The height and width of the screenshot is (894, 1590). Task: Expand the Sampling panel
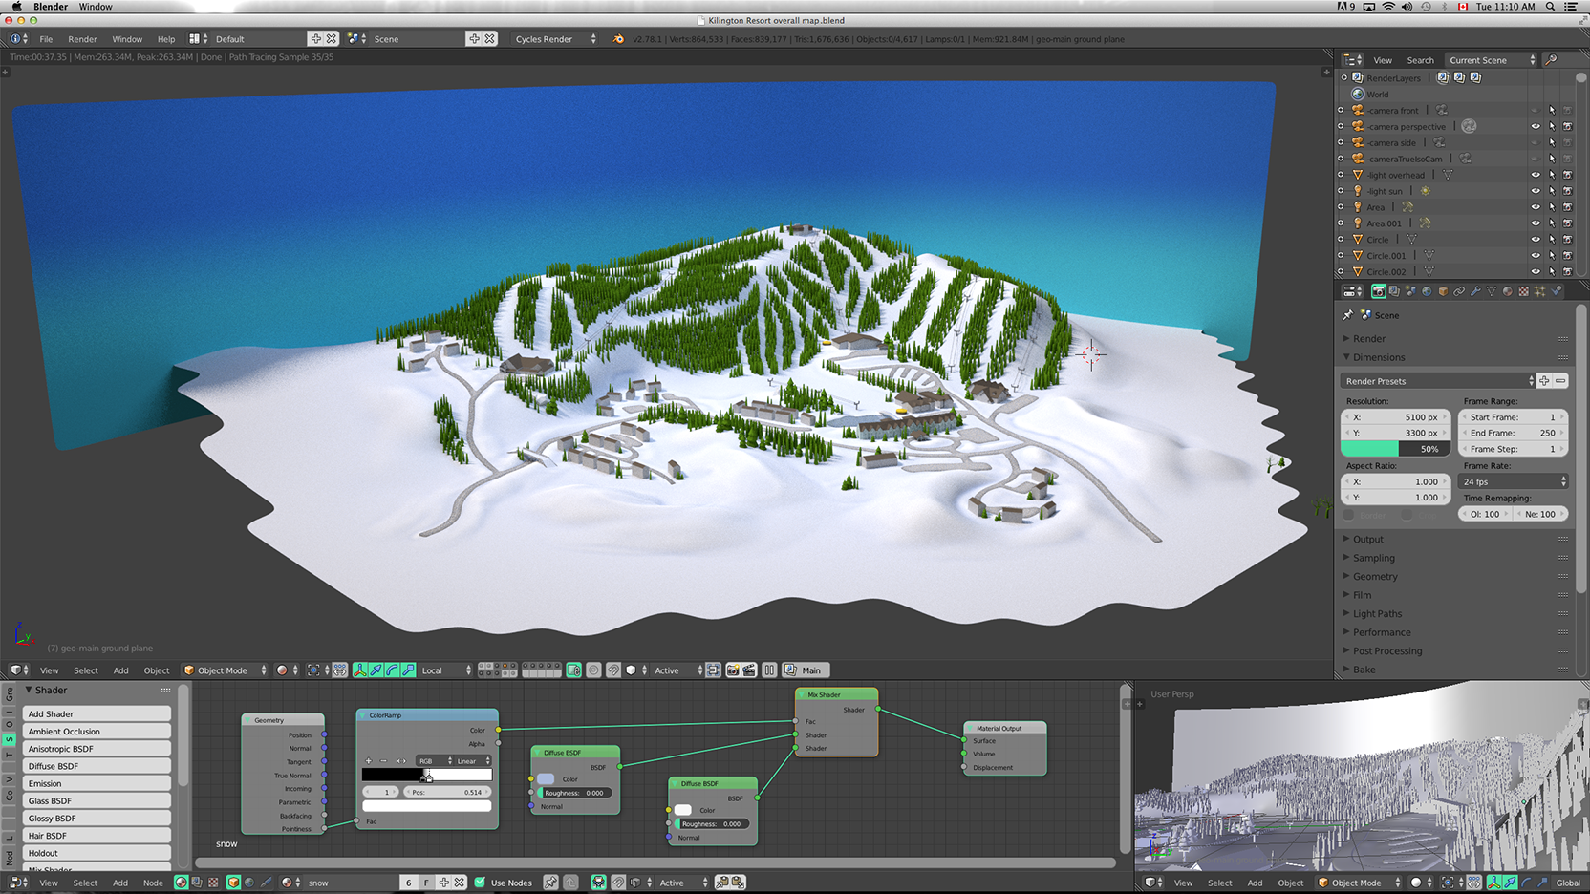pos(1373,558)
